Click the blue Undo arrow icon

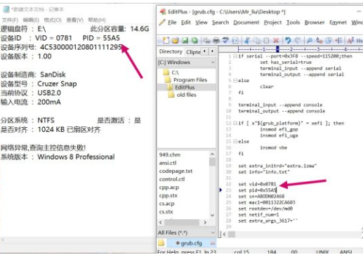pyautogui.click(x=288, y=41)
